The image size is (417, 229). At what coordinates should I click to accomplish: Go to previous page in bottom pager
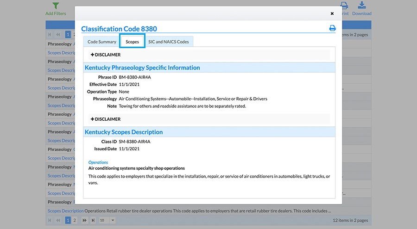(x=58, y=220)
